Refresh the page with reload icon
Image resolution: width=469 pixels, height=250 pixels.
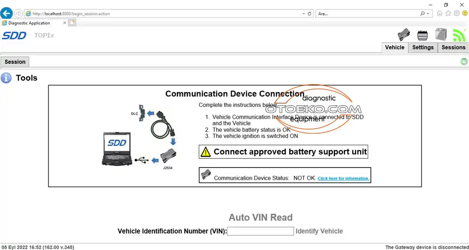tap(310, 14)
